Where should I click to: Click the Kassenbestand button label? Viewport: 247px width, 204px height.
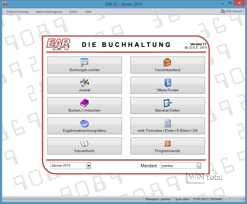tap(167, 70)
